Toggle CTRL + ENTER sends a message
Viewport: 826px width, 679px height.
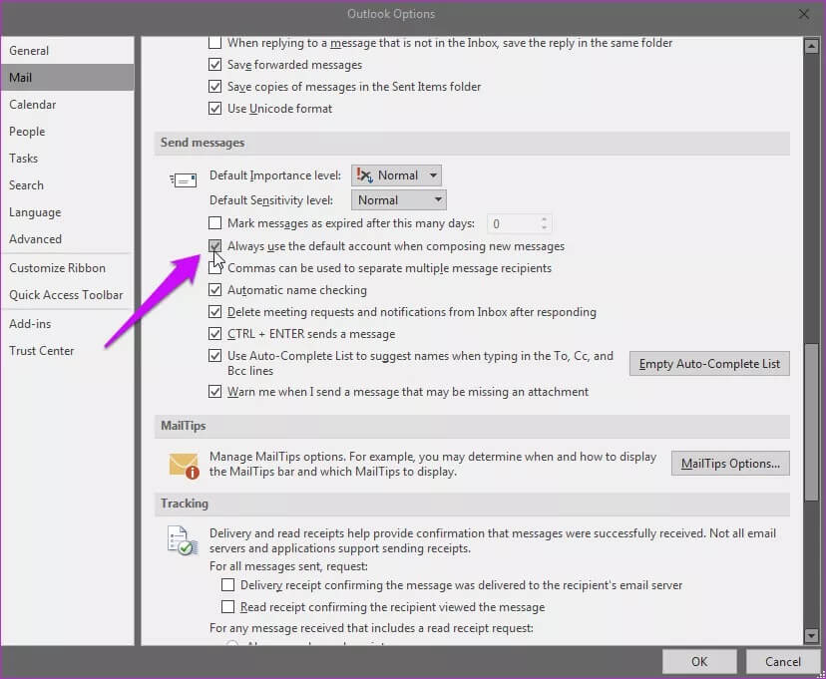tap(214, 334)
